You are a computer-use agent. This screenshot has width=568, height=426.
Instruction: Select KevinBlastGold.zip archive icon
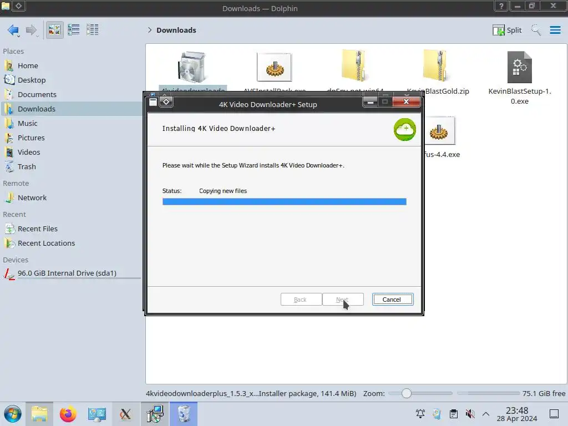(437, 67)
